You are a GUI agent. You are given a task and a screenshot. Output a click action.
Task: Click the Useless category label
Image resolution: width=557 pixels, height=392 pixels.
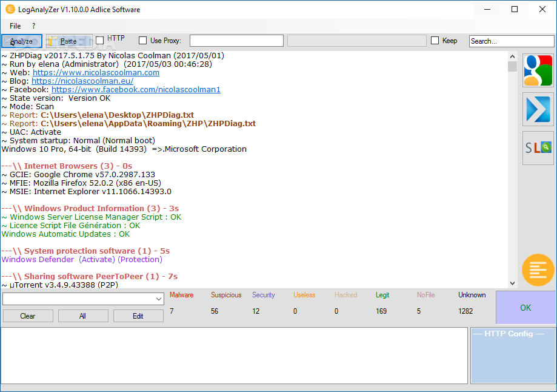click(x=304, y=295)
